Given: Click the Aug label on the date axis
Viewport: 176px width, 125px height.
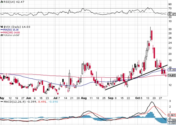Looking at the screenshot, I should pyautogui.click(x=84, y=97).
